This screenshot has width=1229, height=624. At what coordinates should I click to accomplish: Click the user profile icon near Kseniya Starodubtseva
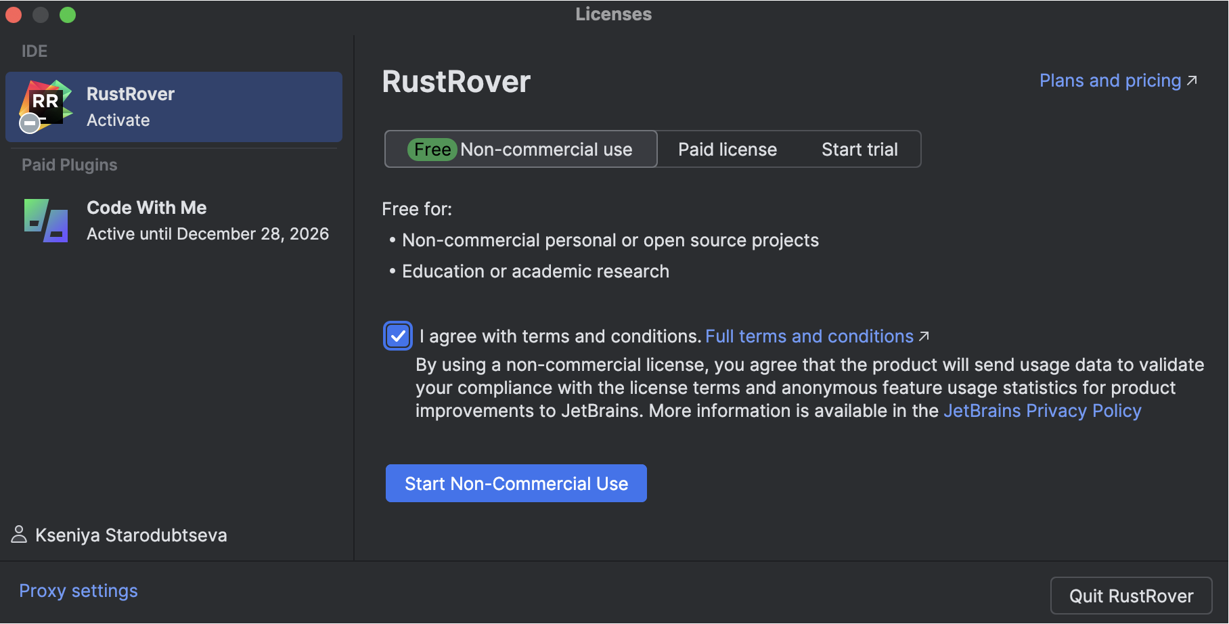pyautogui.click(x=20, y=535)
